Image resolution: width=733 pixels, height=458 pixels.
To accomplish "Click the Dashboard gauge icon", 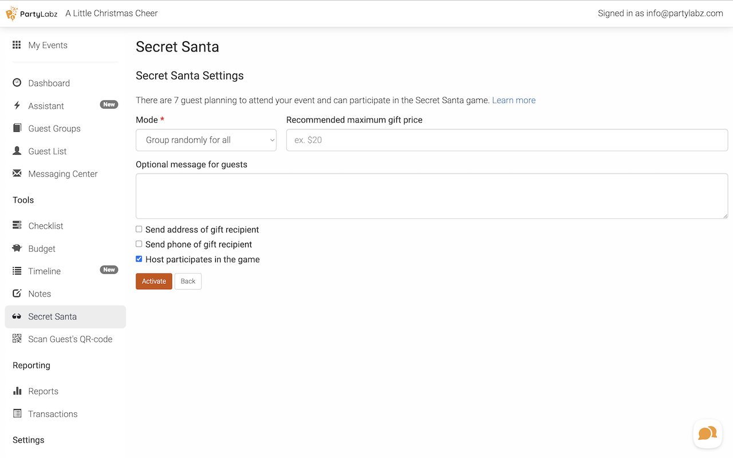I will point(17,83).
